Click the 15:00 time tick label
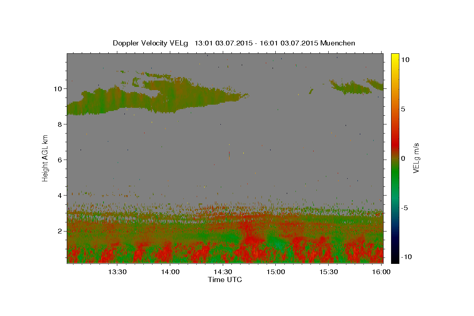474x316 pixels. 276,272
